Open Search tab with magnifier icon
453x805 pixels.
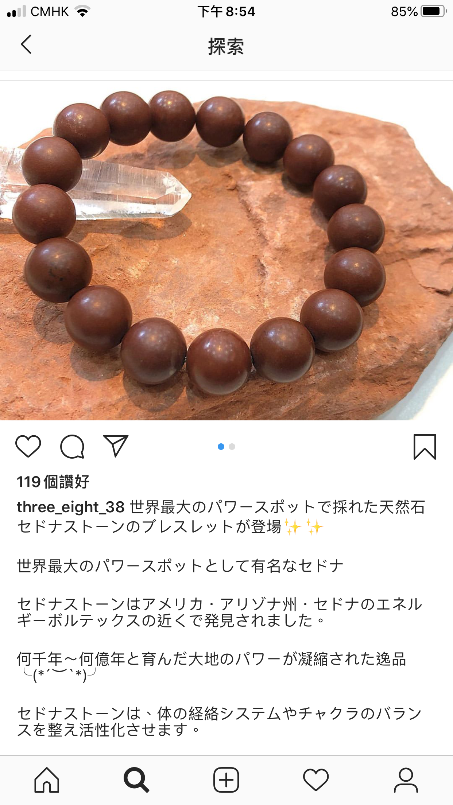pyautogui.click(x=136, y=780)
